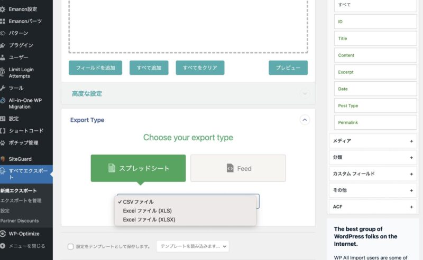Open エクスポートを管理 submenu item
The image size is (423, 260).
[x=21, y=200]
